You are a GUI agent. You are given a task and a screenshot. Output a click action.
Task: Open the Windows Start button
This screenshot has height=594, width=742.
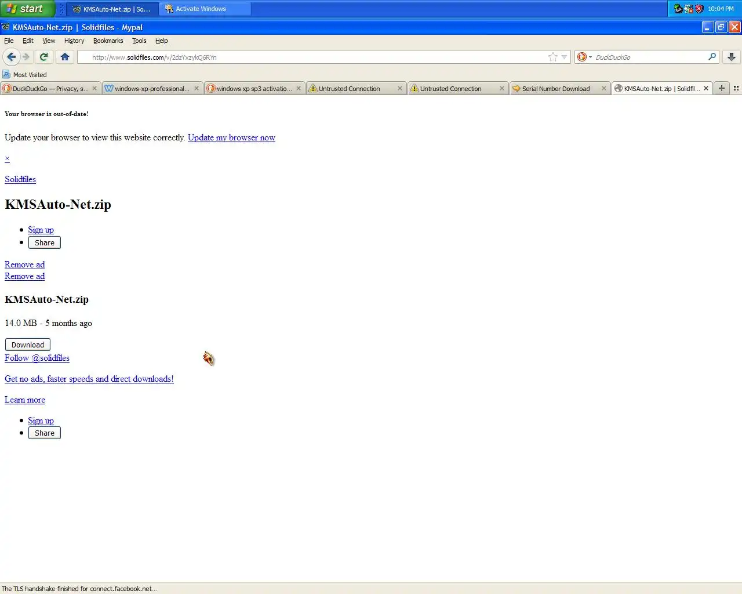click(x=27, y=9)
